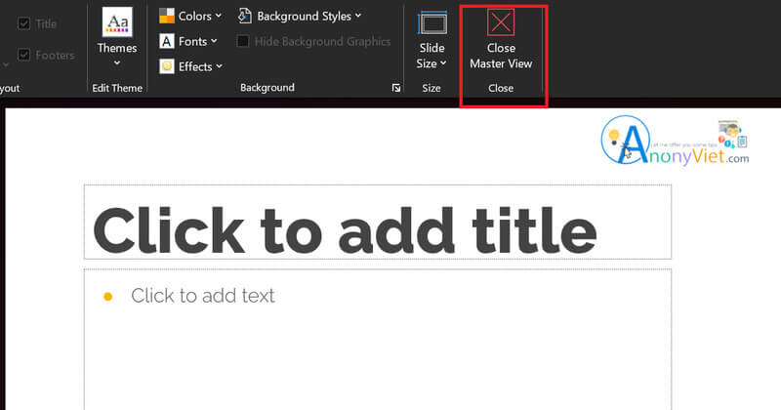Click the 'Click to add title' placeholder
This screenshot has width=781, height=410.
(378, 222)
